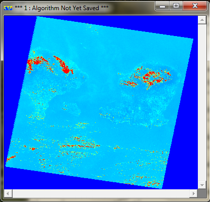
Task: Click the long horizontal red streak in the lower image
Action: (80, 146)
